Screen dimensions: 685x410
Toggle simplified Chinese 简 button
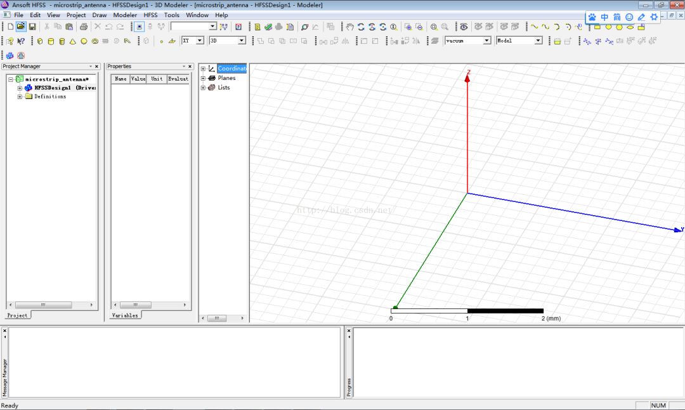pyautogui.click(x=617, y=17)
